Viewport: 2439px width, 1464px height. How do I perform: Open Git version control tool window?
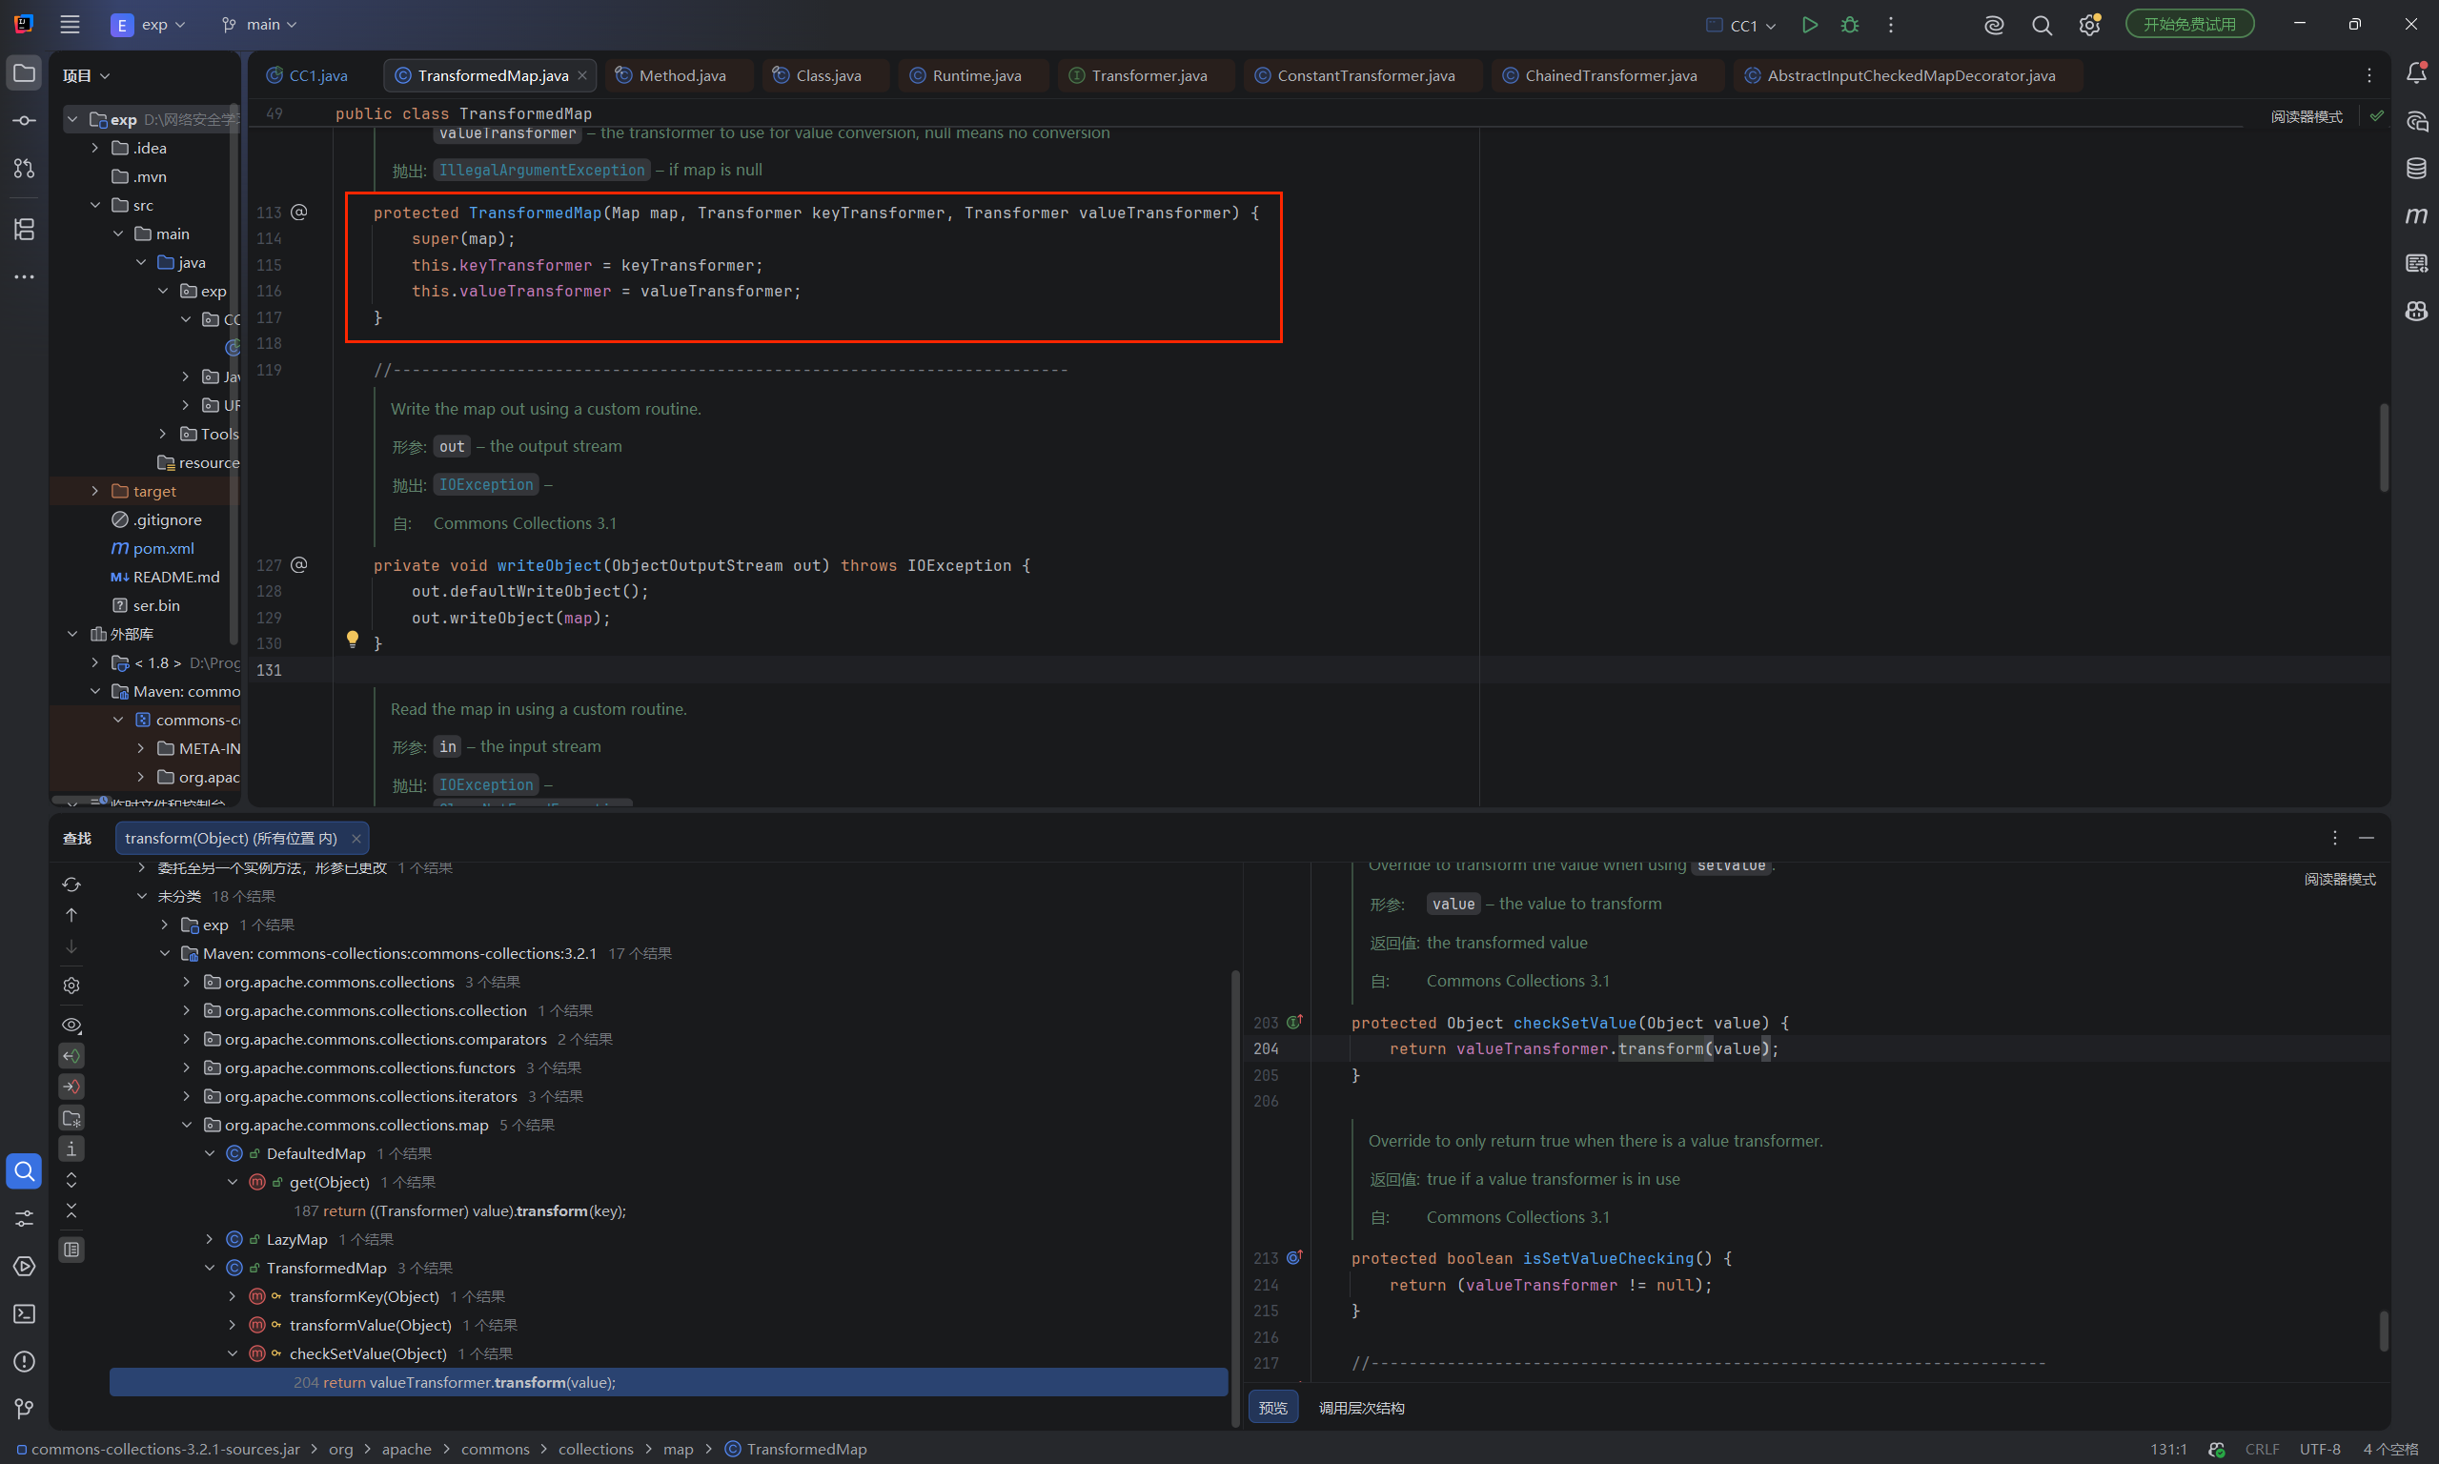click(x=25, y=1409)
